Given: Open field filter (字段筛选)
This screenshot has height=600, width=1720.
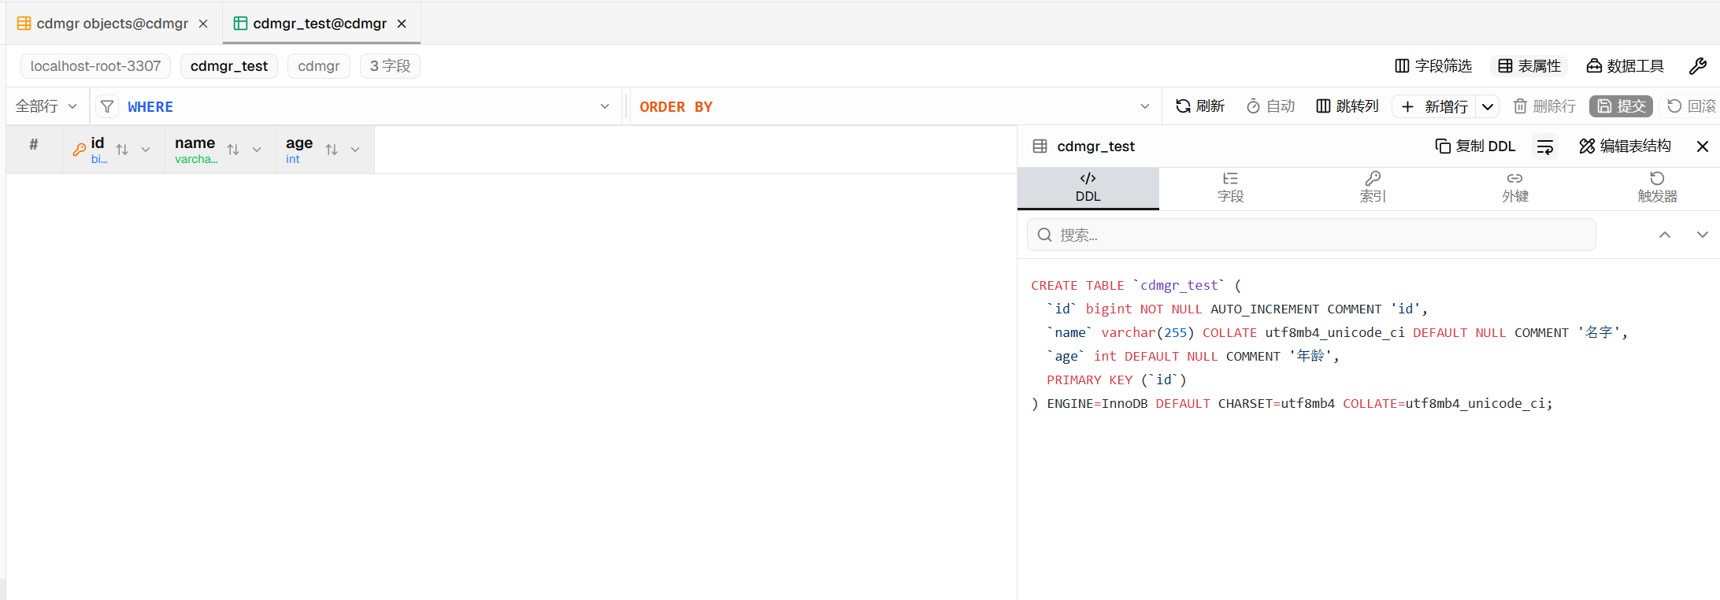Looking at the screenshot, I should (x=1433, y=66).
